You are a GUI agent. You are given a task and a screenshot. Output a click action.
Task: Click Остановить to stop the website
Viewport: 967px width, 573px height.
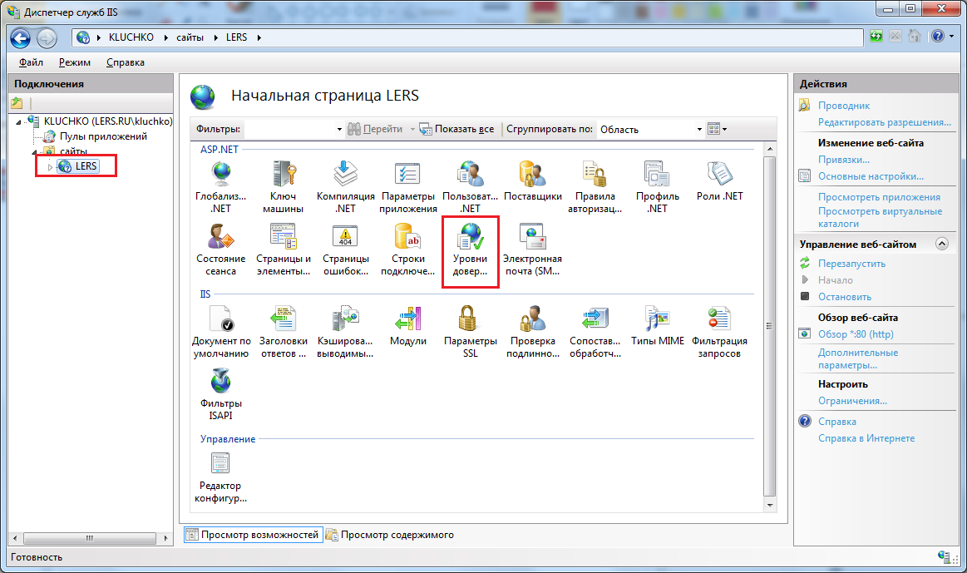point(844,297)
